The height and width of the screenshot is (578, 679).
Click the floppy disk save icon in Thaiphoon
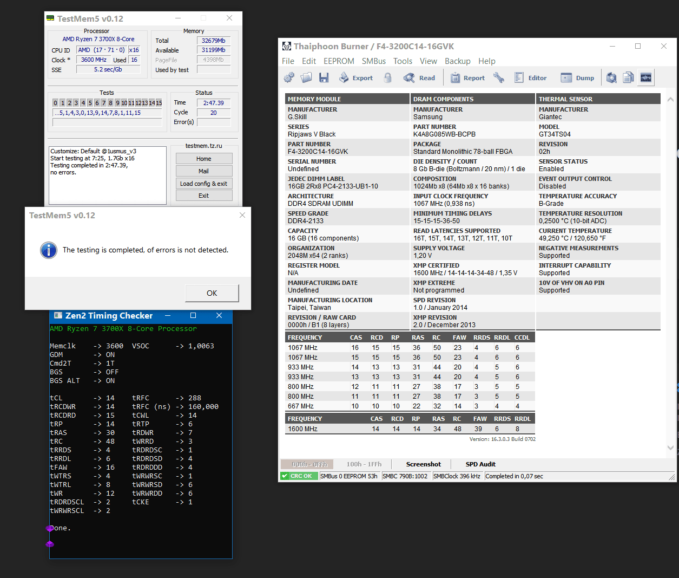tap(324, 77)
